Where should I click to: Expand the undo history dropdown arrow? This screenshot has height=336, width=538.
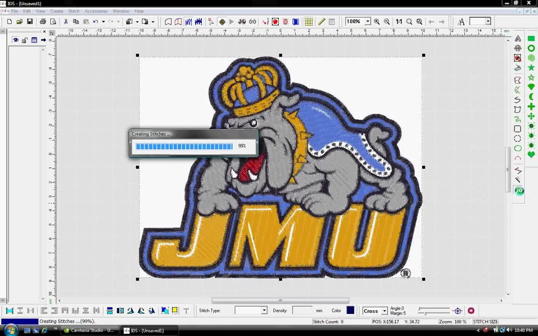point(103,21)
